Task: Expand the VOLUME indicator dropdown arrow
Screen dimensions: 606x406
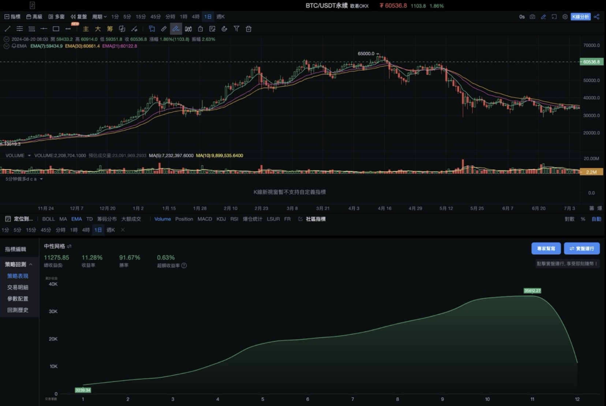Action: [29, 156]
